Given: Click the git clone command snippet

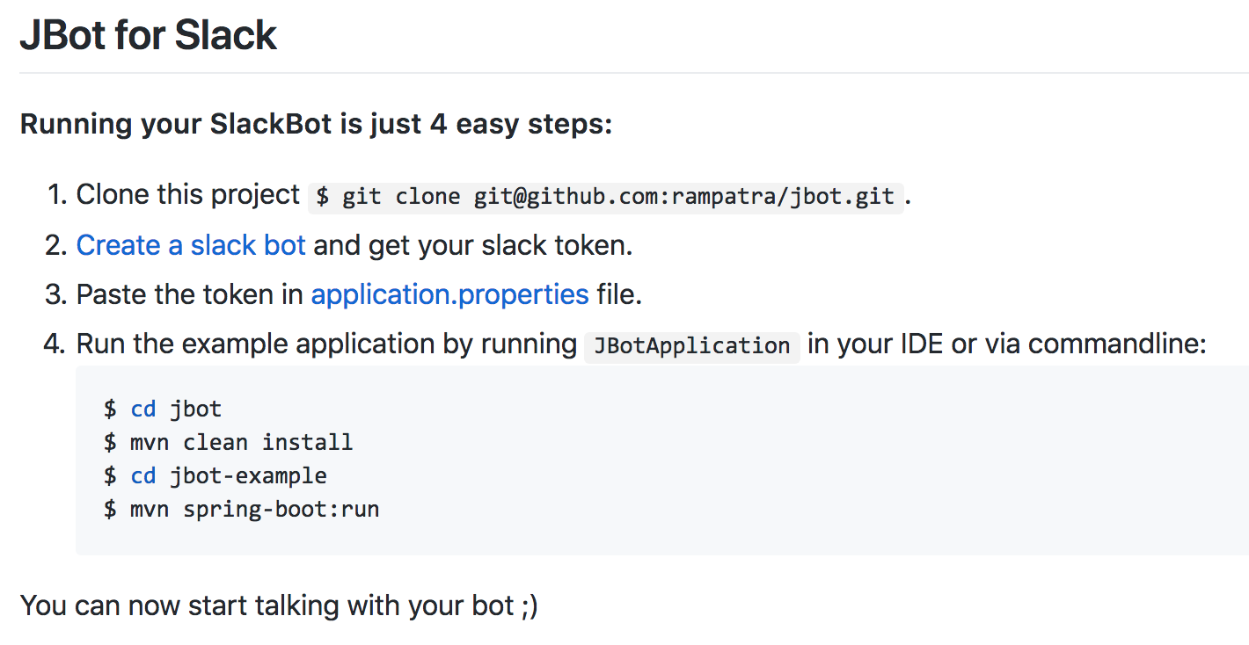Looking at the screenshot, I should pyautogui.click(x=605, y=196).
